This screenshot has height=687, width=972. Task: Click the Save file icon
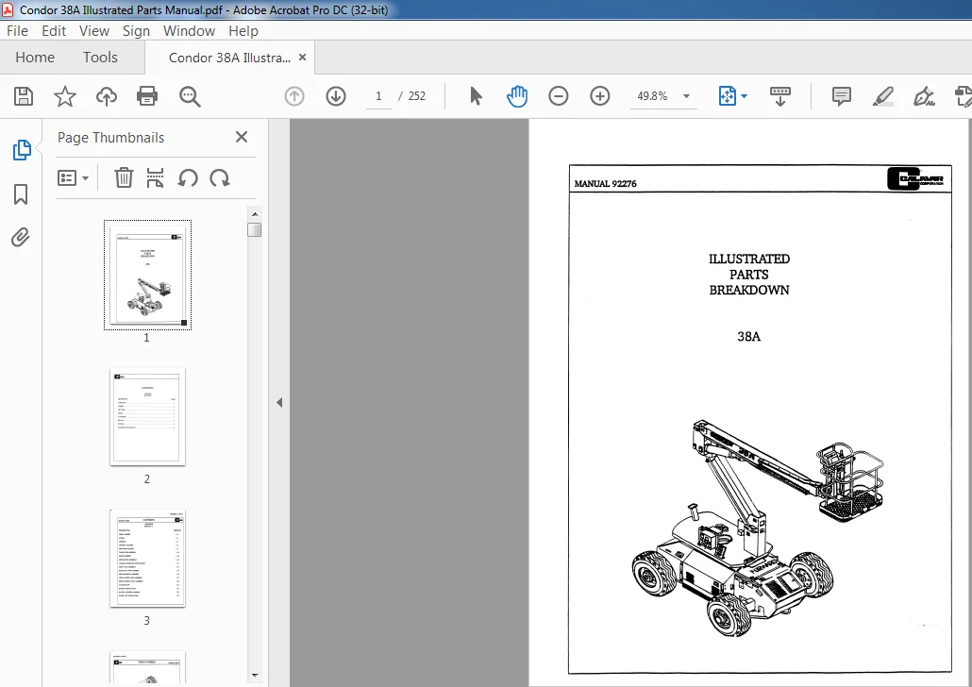[23, 96]
